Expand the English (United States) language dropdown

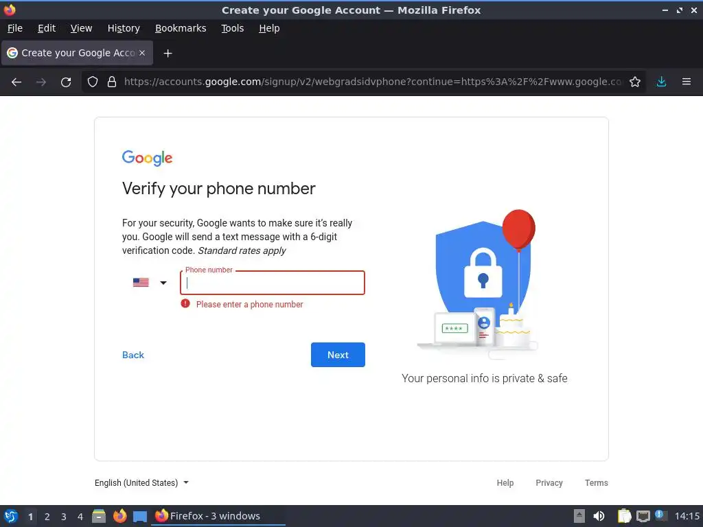[x=141, y=482]
